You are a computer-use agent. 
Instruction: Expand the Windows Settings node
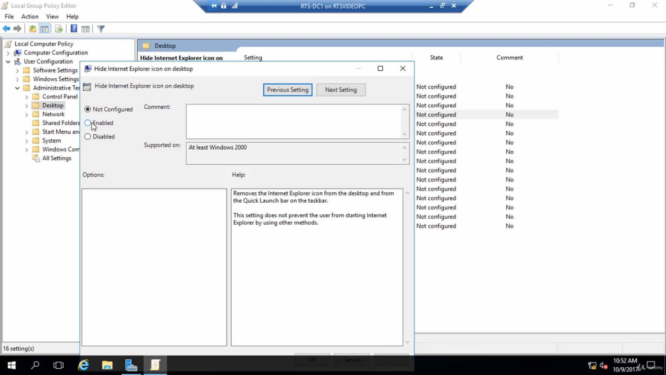coord(17,79)
